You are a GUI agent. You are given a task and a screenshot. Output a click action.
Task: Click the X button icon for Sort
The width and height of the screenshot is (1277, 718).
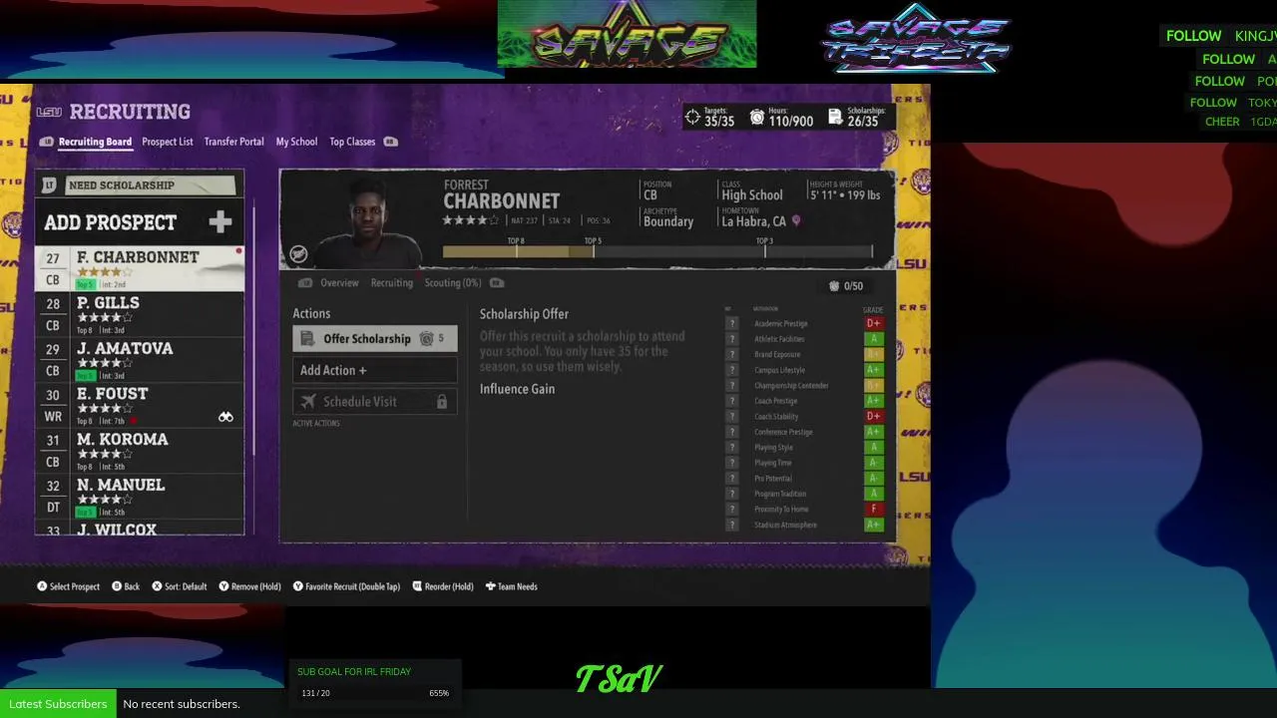pyautogui.click(x=157, y=586)
